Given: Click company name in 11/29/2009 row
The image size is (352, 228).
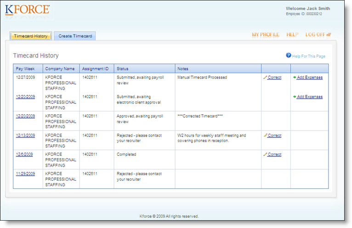Looking at the screenshot, I should click(x=61, y=179).
